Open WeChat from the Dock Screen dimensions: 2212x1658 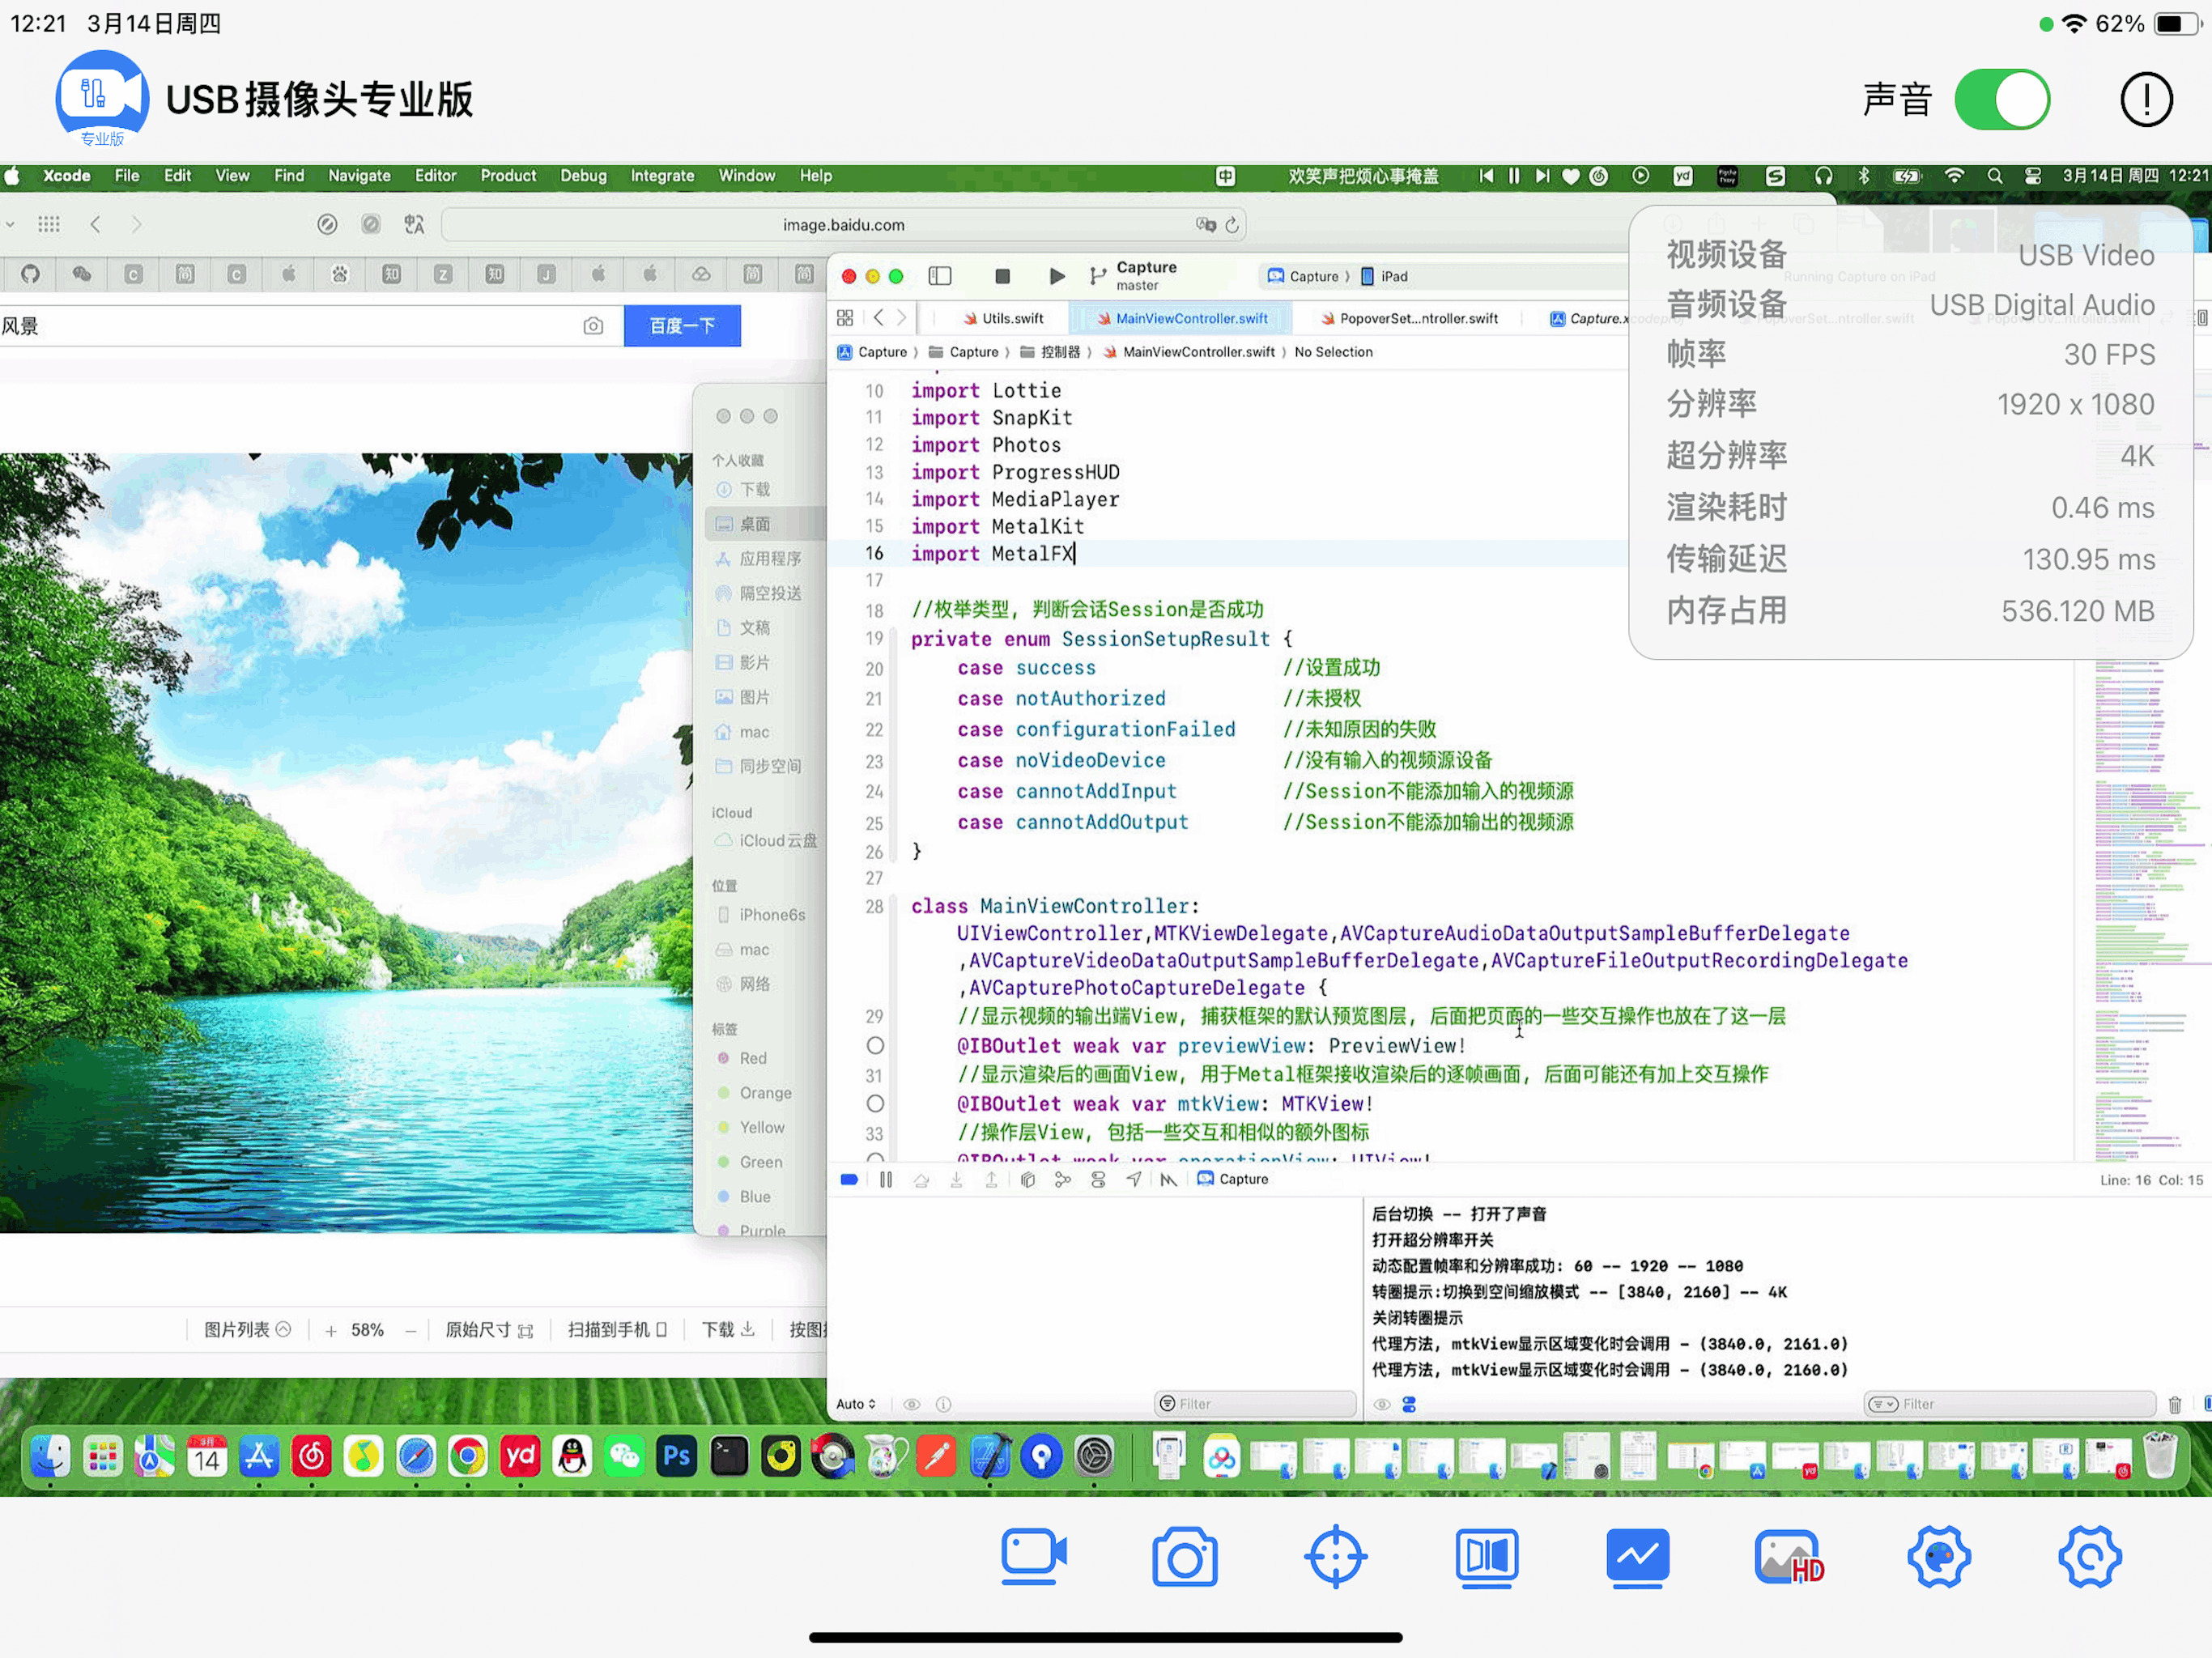click(624, 1456)
